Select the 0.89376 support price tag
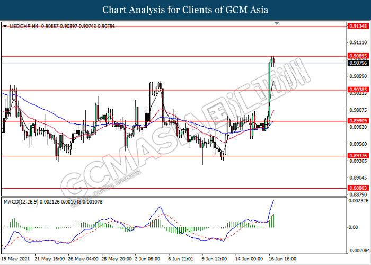The image size is (371, 265). [x=356, y=155]
